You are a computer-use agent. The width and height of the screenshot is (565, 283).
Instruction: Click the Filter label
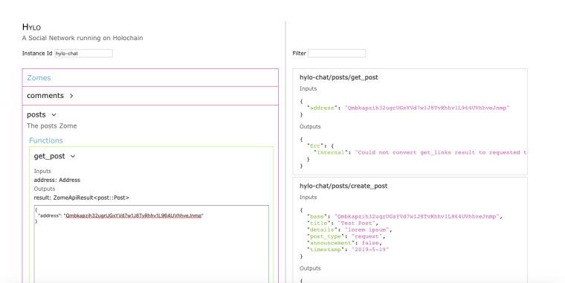[x=299, y=53]
